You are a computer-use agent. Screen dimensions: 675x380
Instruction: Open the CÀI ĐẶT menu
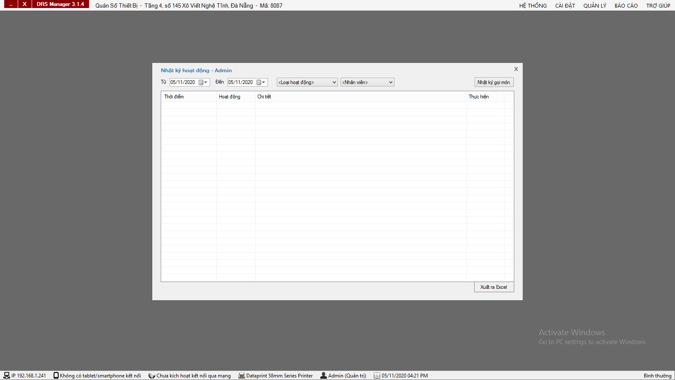click(x=565, y=5)
